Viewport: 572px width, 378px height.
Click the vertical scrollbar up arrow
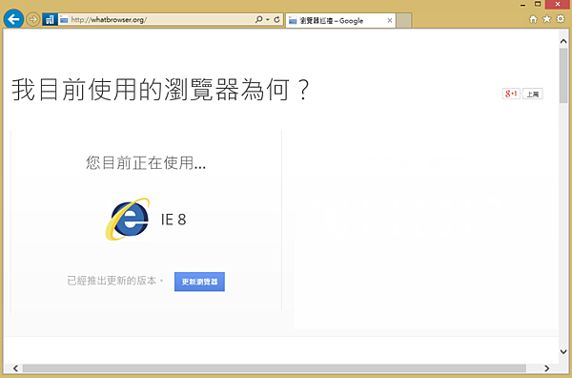tap(563, 41)
